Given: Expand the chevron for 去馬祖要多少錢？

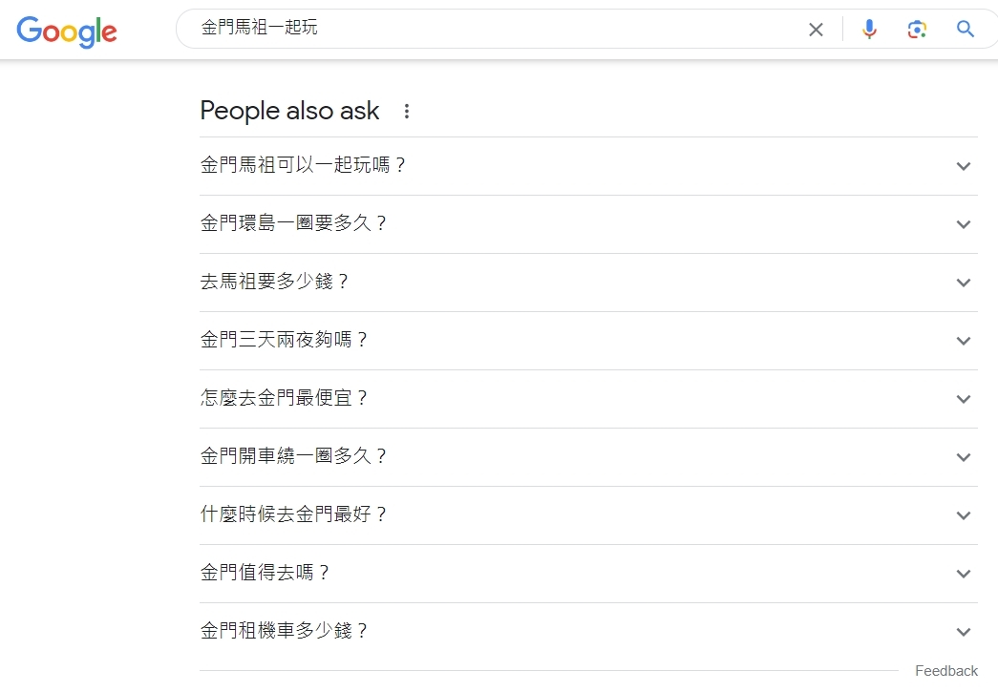Looking at the screenshot, I should pyautogui.click(x=963, y=283).
